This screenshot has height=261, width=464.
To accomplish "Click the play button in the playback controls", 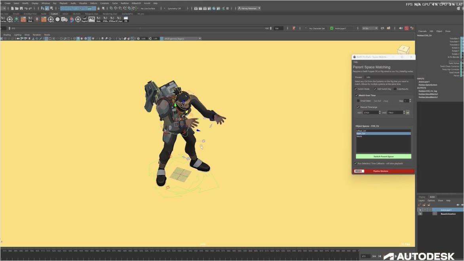I will [x=396, y=256].
